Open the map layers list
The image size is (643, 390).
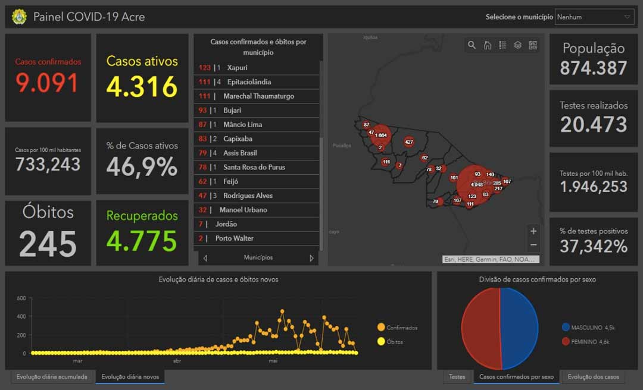coord(518,45)
